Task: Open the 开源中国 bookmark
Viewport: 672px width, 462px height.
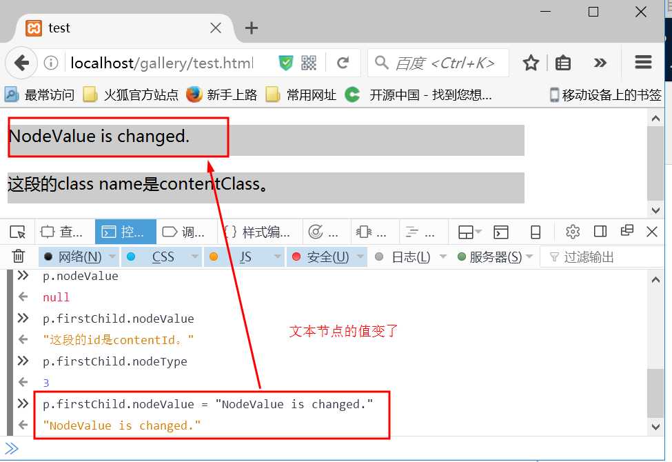Action: coord(418,94)
